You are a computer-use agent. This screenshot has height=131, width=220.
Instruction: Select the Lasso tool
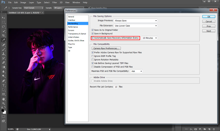click(x=4, y=27)
